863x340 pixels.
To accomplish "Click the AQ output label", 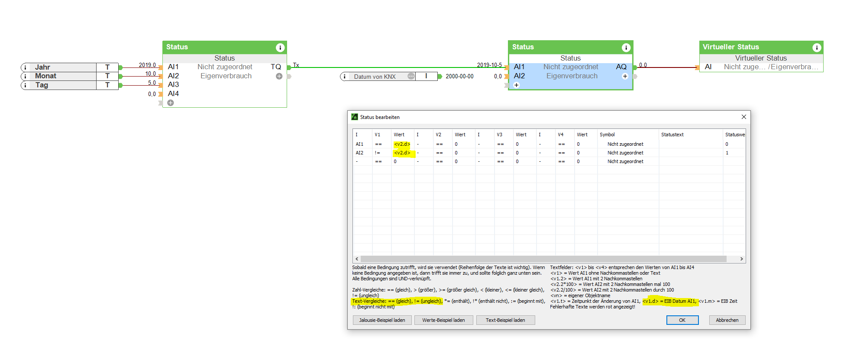I will coord(621,67).
